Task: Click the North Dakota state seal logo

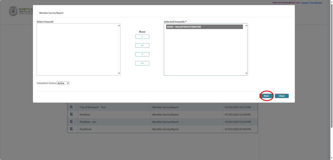Action: pyautogui.click(x=13, y=11)
